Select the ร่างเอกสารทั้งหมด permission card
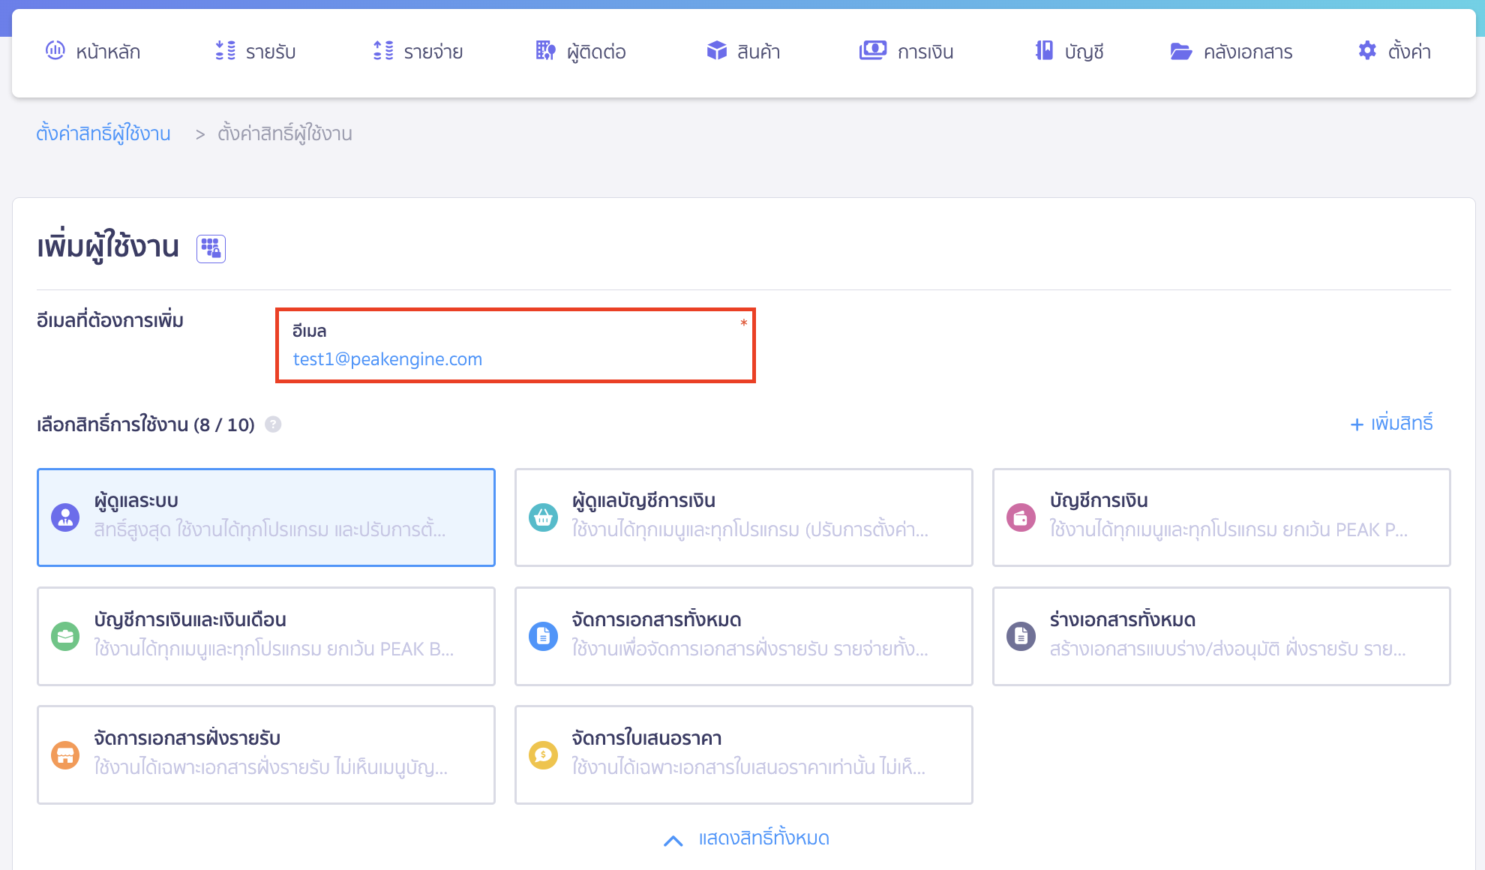This screenshot has height=870, width=1485. [x=1221, y=636]
